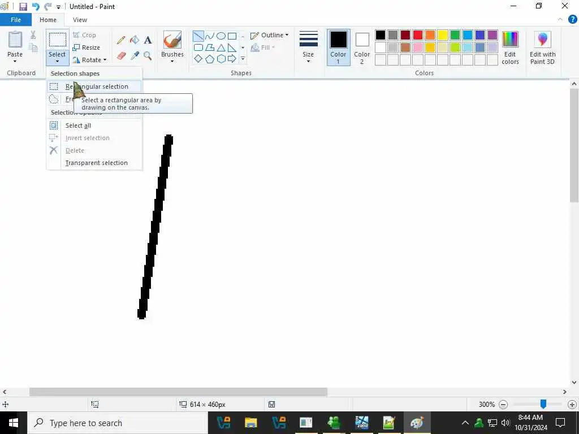Collapse the ribbon chevron
579x434 pixels.
(x=560, y=20)
